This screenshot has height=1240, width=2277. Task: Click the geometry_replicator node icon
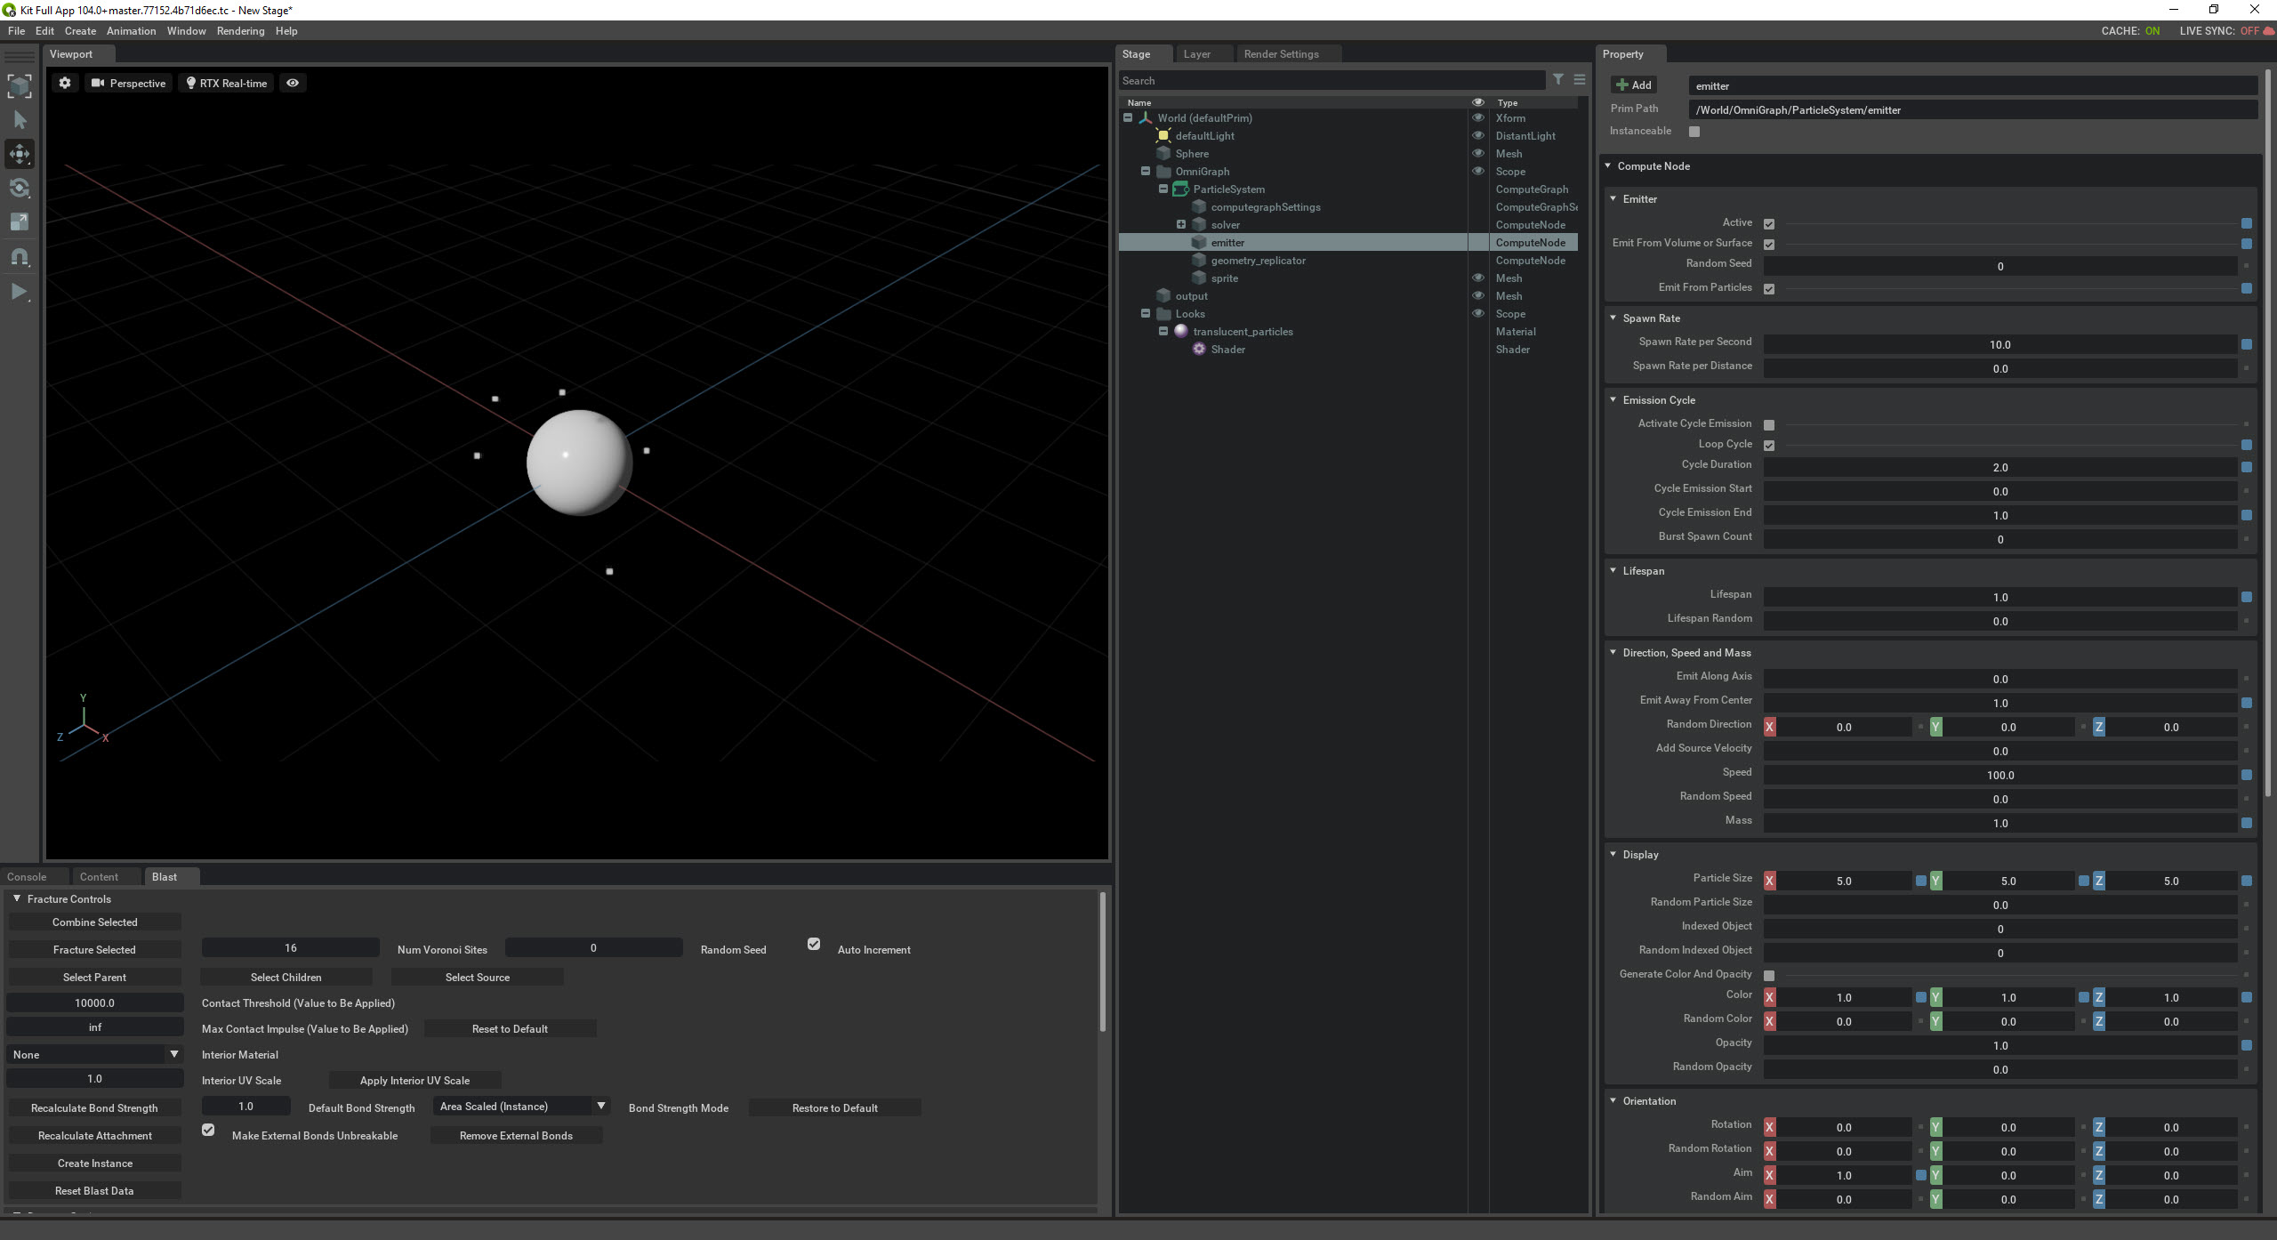pos(1199,261)
